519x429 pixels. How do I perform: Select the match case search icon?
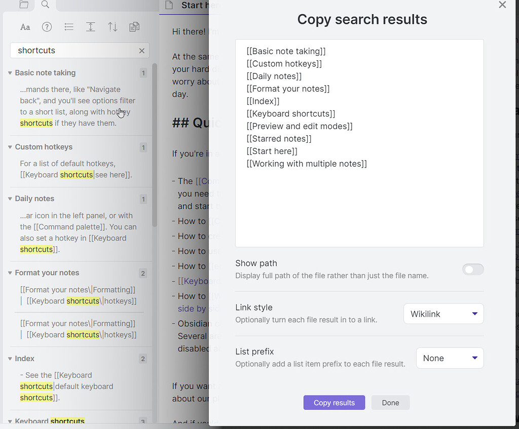(25, 27)
